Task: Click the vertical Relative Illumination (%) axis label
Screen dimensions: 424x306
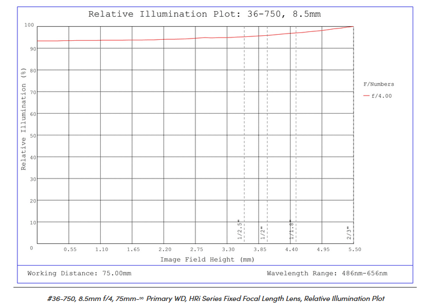Action: (24, 119)
